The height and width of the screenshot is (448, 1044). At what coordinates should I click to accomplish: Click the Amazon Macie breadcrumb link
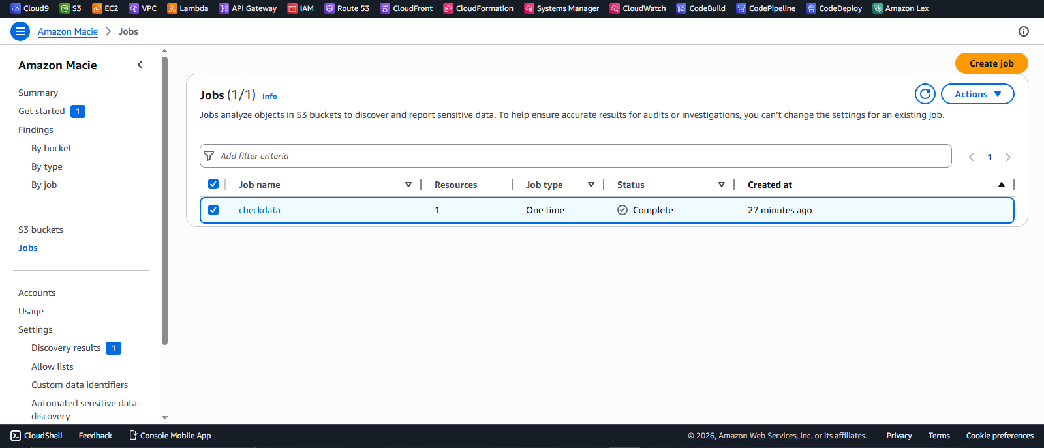[x=68, y=31]
